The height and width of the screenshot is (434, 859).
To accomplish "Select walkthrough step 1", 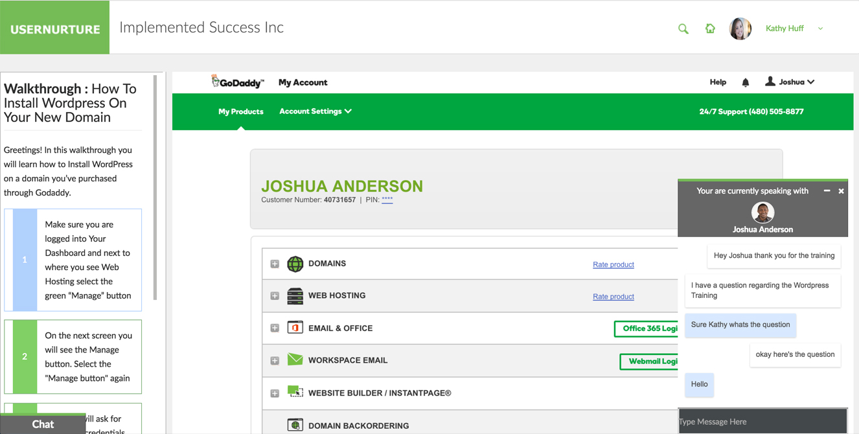I will tap(73, 260).
